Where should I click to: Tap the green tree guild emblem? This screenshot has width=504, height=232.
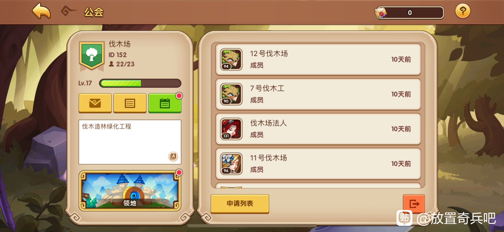click(x=92, y=56)
